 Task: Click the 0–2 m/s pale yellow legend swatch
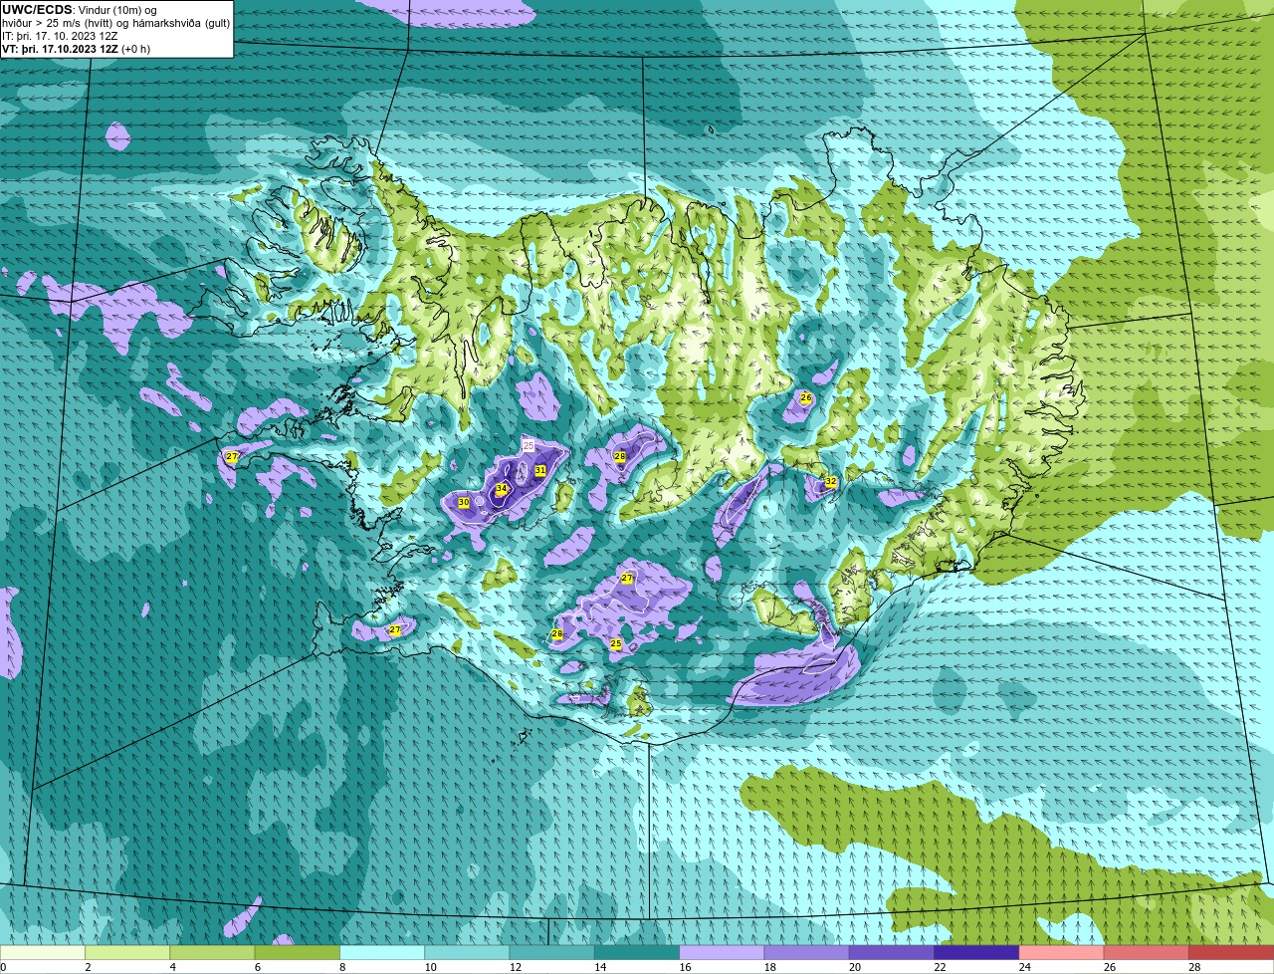(x=43, y=953)
